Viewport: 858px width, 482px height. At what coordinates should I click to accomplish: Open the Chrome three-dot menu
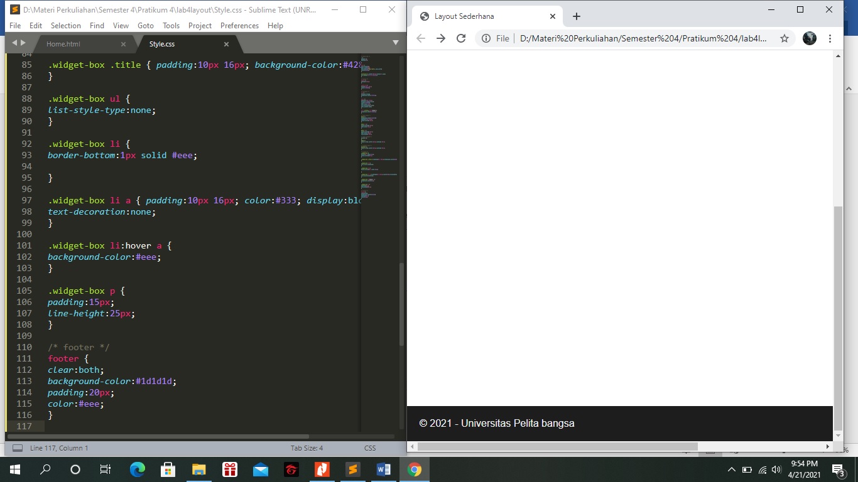pyautogui.click(x=830, y=38)
